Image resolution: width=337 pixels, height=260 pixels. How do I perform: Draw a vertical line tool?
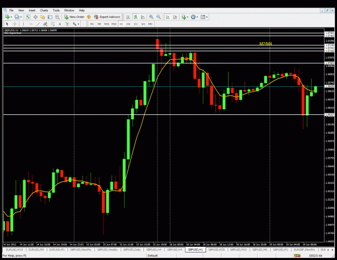point(23,24)
